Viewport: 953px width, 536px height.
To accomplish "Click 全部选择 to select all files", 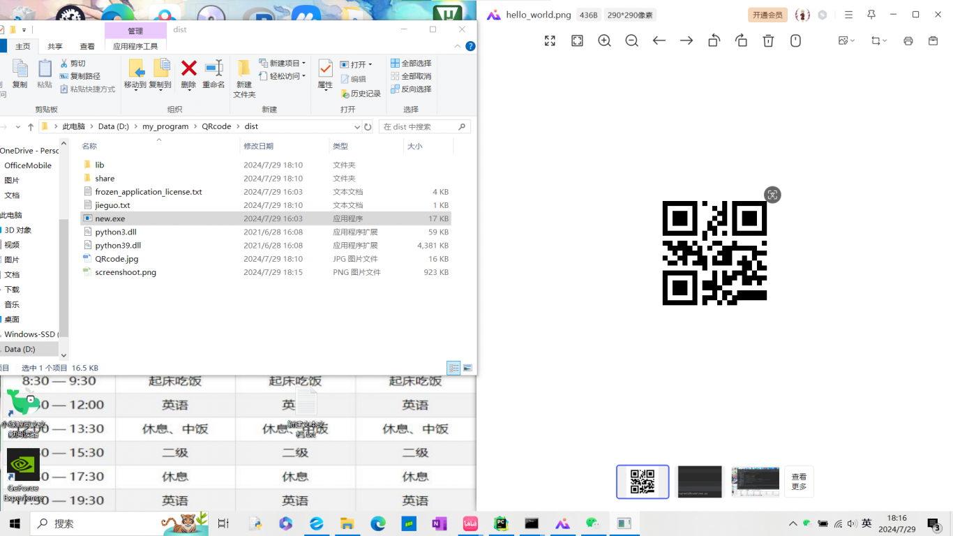I will (411, 63).
